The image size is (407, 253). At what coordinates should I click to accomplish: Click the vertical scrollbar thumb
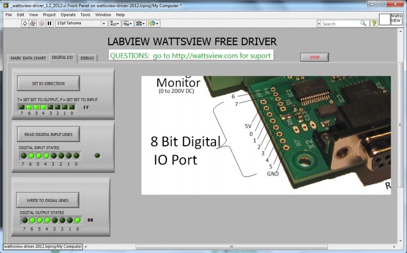click(400, 124)
